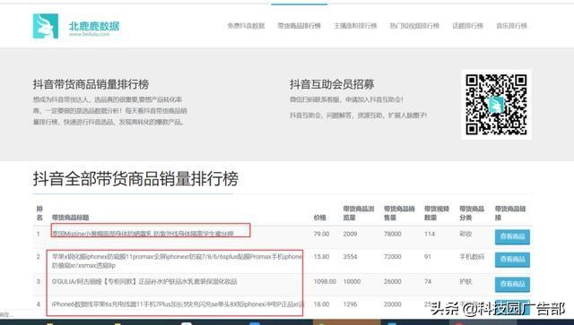
Task: Click the views value 3554
Action: 350,257
